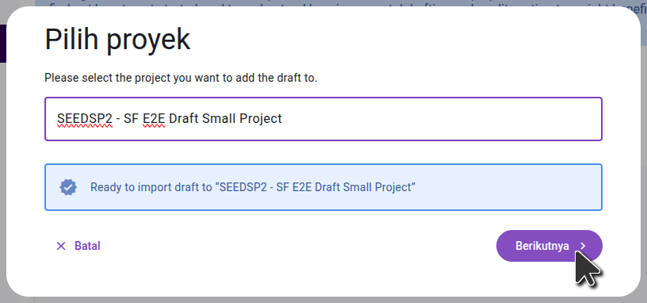The image size is (647, 303).
Task: Select the blue import status banner
Action: pos(323,187)
